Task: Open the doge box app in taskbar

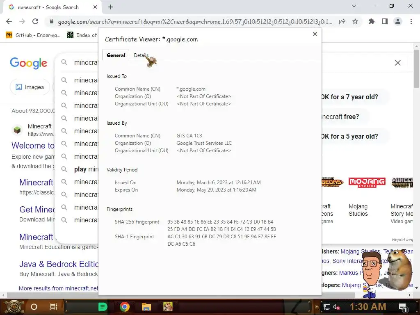Action: (x=168, y=307)
